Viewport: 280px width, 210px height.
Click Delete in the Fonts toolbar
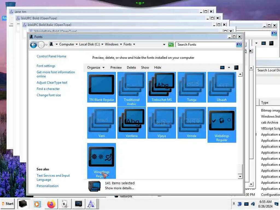tap(131, 68)
